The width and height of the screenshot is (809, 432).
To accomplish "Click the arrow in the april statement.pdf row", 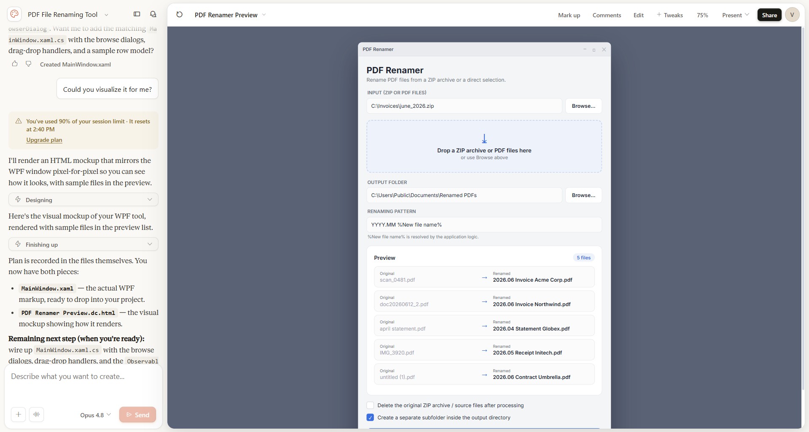I will [x=484, y=326].
